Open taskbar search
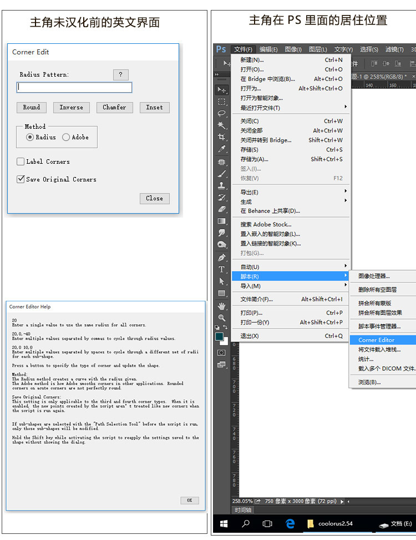 tap(245, 523)
